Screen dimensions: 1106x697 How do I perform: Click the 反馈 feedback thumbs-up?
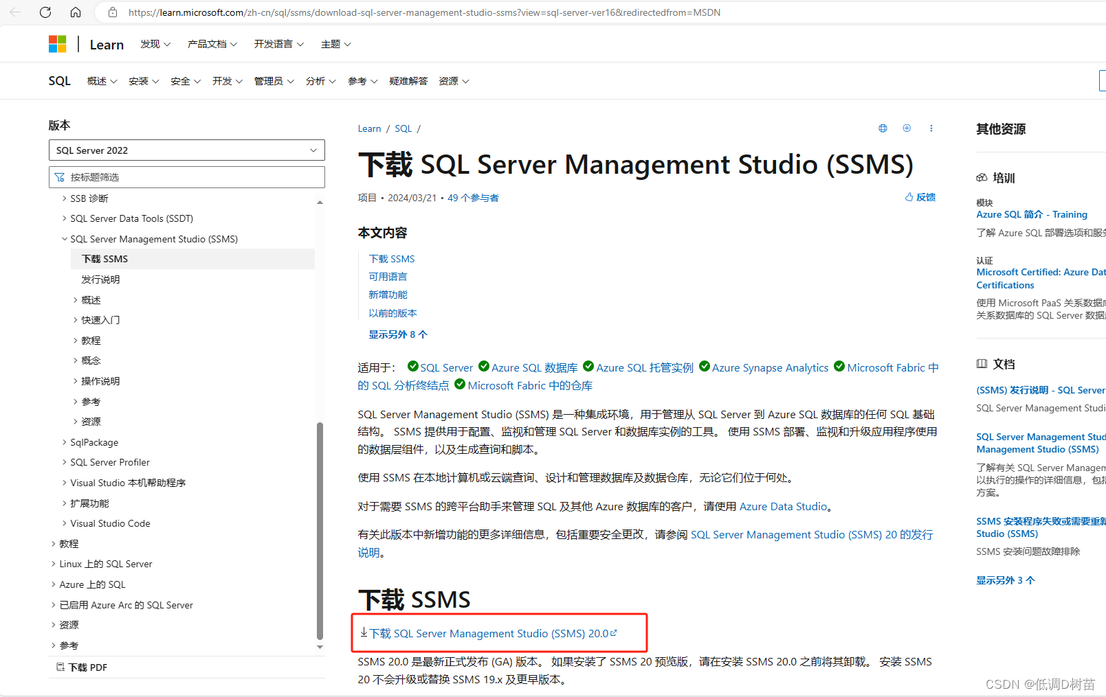[920, 197]
